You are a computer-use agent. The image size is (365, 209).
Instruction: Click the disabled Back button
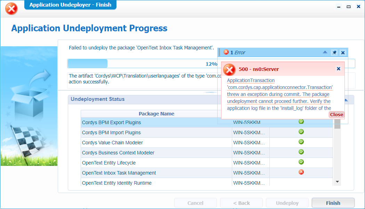click(241, 203)
